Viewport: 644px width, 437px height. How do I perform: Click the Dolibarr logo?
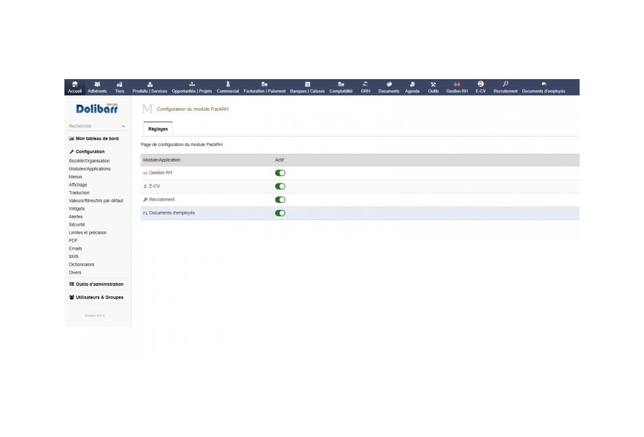tap(95, 109)
